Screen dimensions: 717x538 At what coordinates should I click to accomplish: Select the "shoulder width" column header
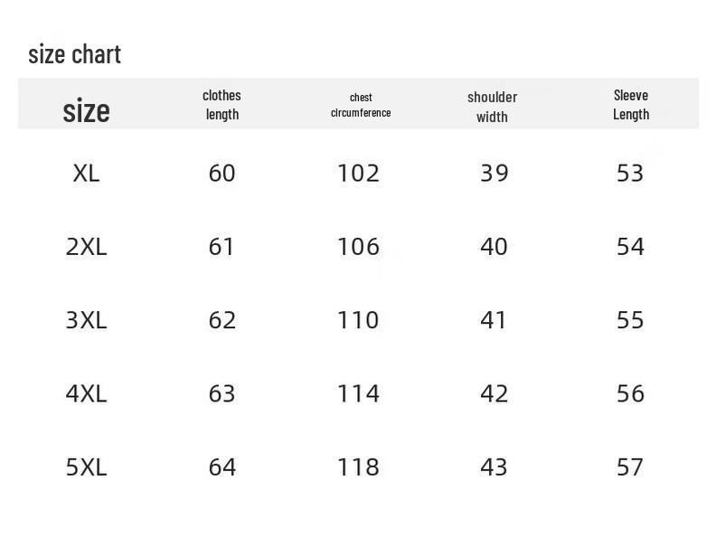492,106
